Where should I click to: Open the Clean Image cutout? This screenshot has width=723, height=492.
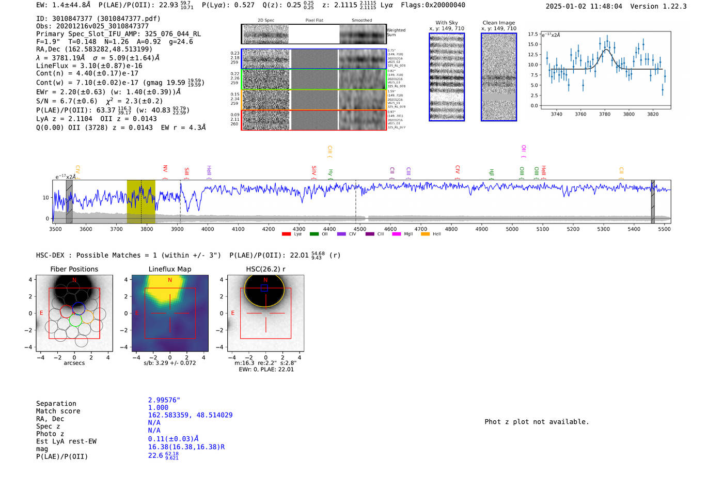click(499, 77)
